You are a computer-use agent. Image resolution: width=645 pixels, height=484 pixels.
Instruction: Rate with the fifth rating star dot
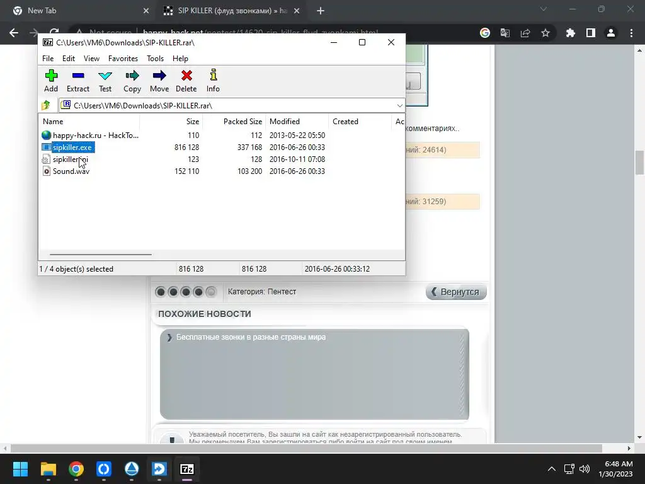click(x=210, y=292)
